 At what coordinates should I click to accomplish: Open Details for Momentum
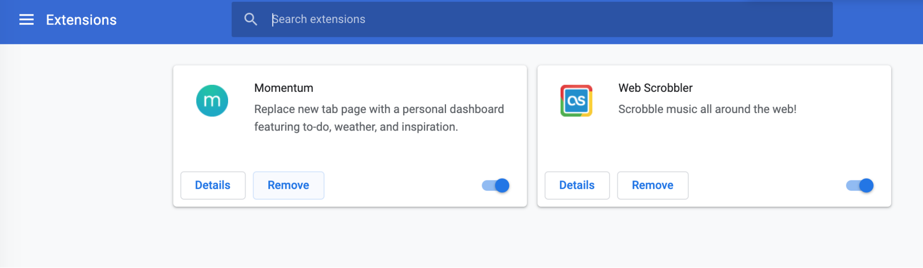[213, 185]
